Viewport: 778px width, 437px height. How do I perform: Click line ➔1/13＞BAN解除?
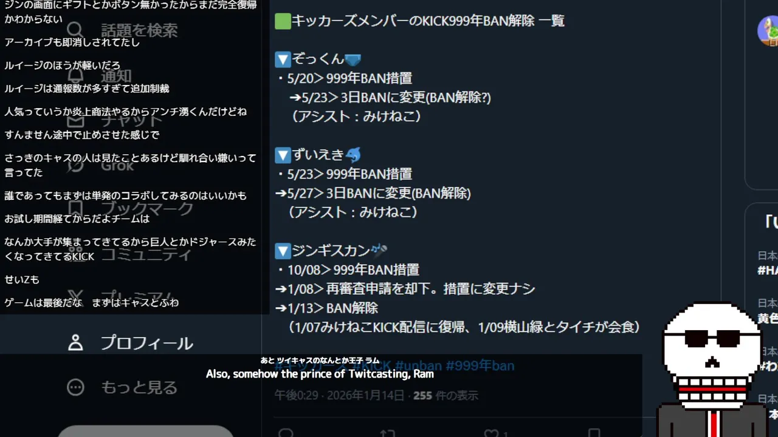[x=326, y=308]
